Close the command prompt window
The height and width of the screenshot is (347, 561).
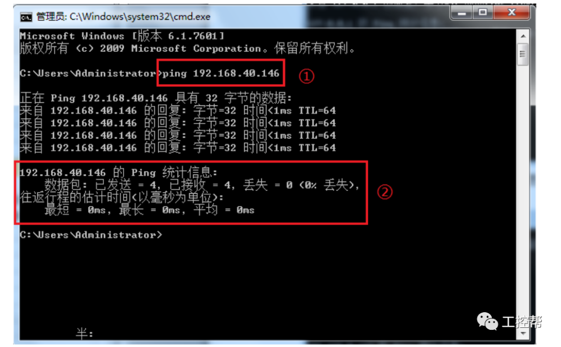(512, 12)
